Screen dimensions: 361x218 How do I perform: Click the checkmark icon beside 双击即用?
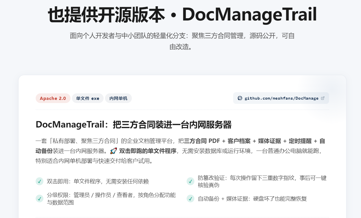click(x=39, y=181)
